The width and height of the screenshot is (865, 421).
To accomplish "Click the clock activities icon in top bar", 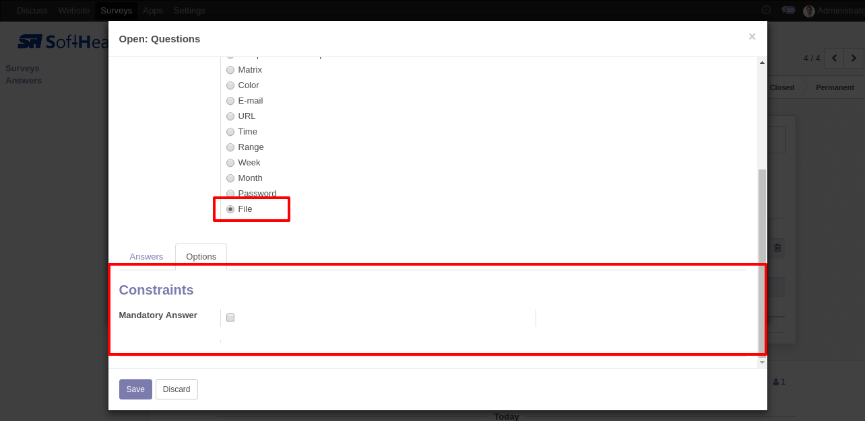I will tap(766, 10).
